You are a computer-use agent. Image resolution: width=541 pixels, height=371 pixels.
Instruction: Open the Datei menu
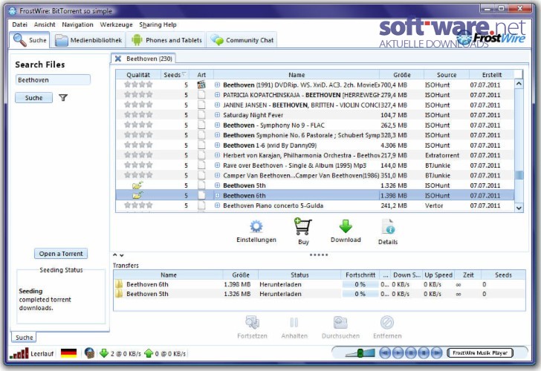19,24
